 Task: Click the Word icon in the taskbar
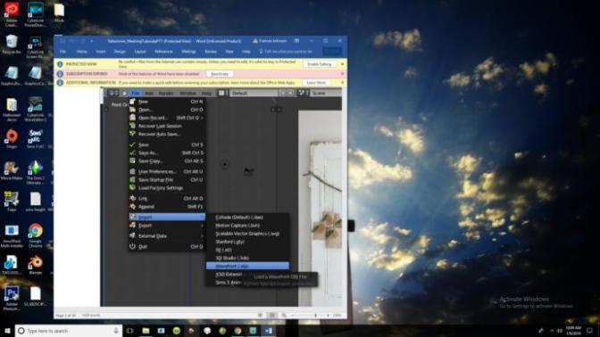pyautogui.click(x=268, y=331)
